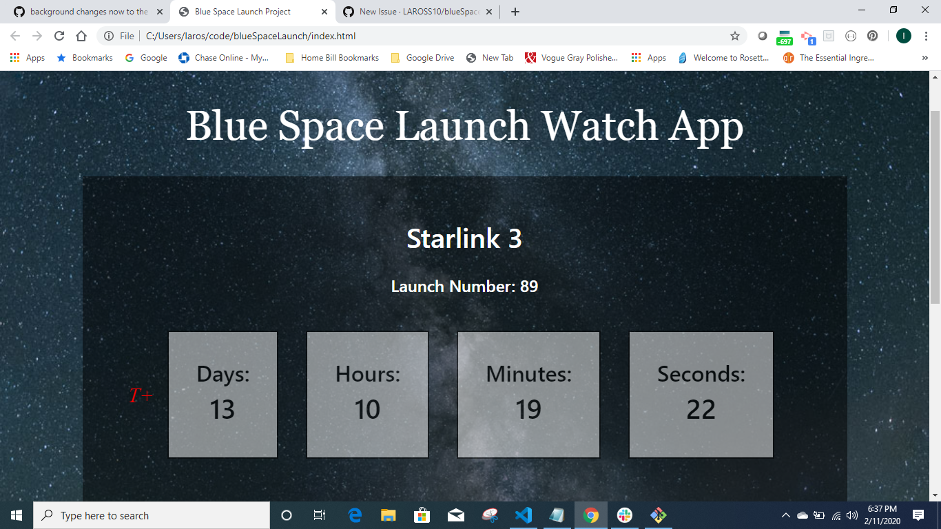The height and width of the screenshot is (529, 941).
Task: Open the Welcome to Rosetta bookmark
Action: [724, 58]
